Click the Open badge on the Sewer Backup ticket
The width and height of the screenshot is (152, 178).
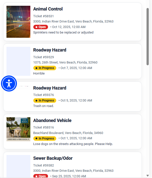(41, 176)
